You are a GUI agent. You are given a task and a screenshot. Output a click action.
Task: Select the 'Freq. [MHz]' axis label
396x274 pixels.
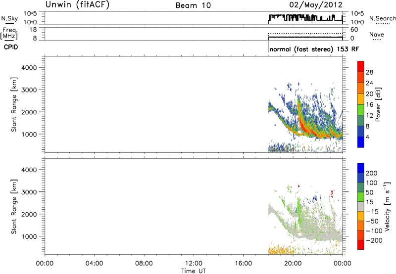9,34
